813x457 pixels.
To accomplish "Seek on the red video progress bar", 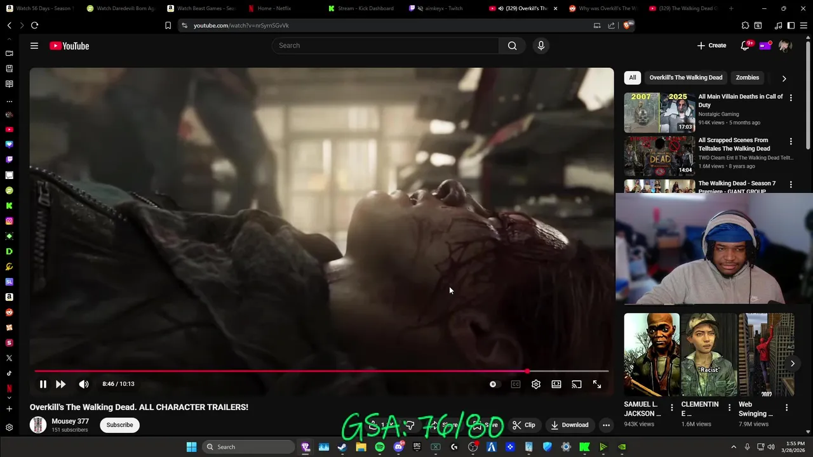I will coord(321,371).
